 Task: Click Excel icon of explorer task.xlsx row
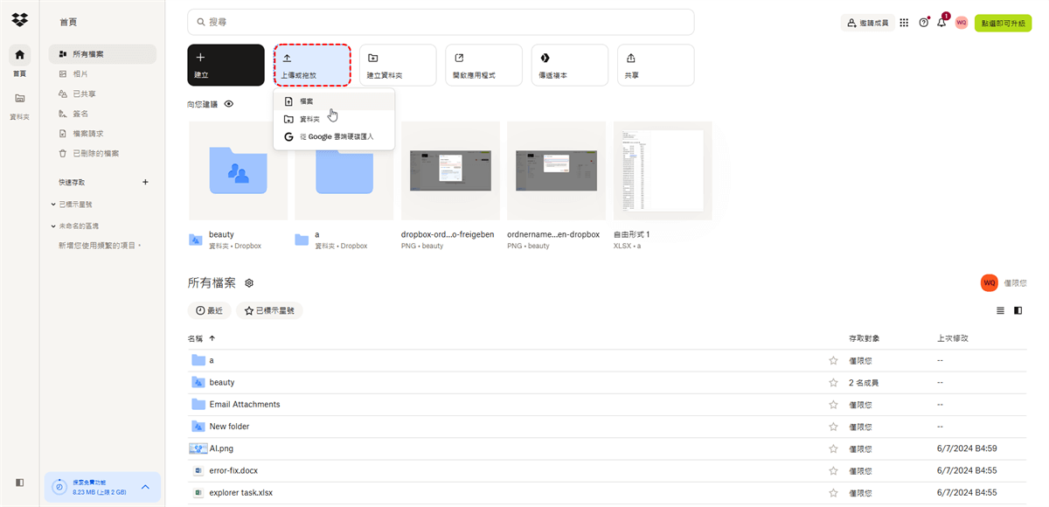click(198, 492)
